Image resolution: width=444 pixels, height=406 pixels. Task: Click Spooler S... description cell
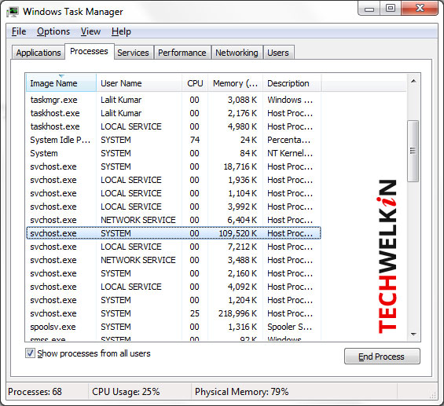290,327
